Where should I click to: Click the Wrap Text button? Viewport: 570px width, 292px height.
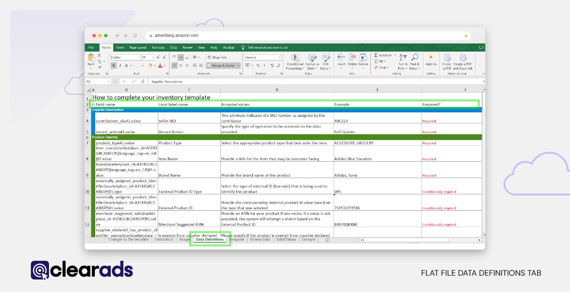click(x=217, y=57)
